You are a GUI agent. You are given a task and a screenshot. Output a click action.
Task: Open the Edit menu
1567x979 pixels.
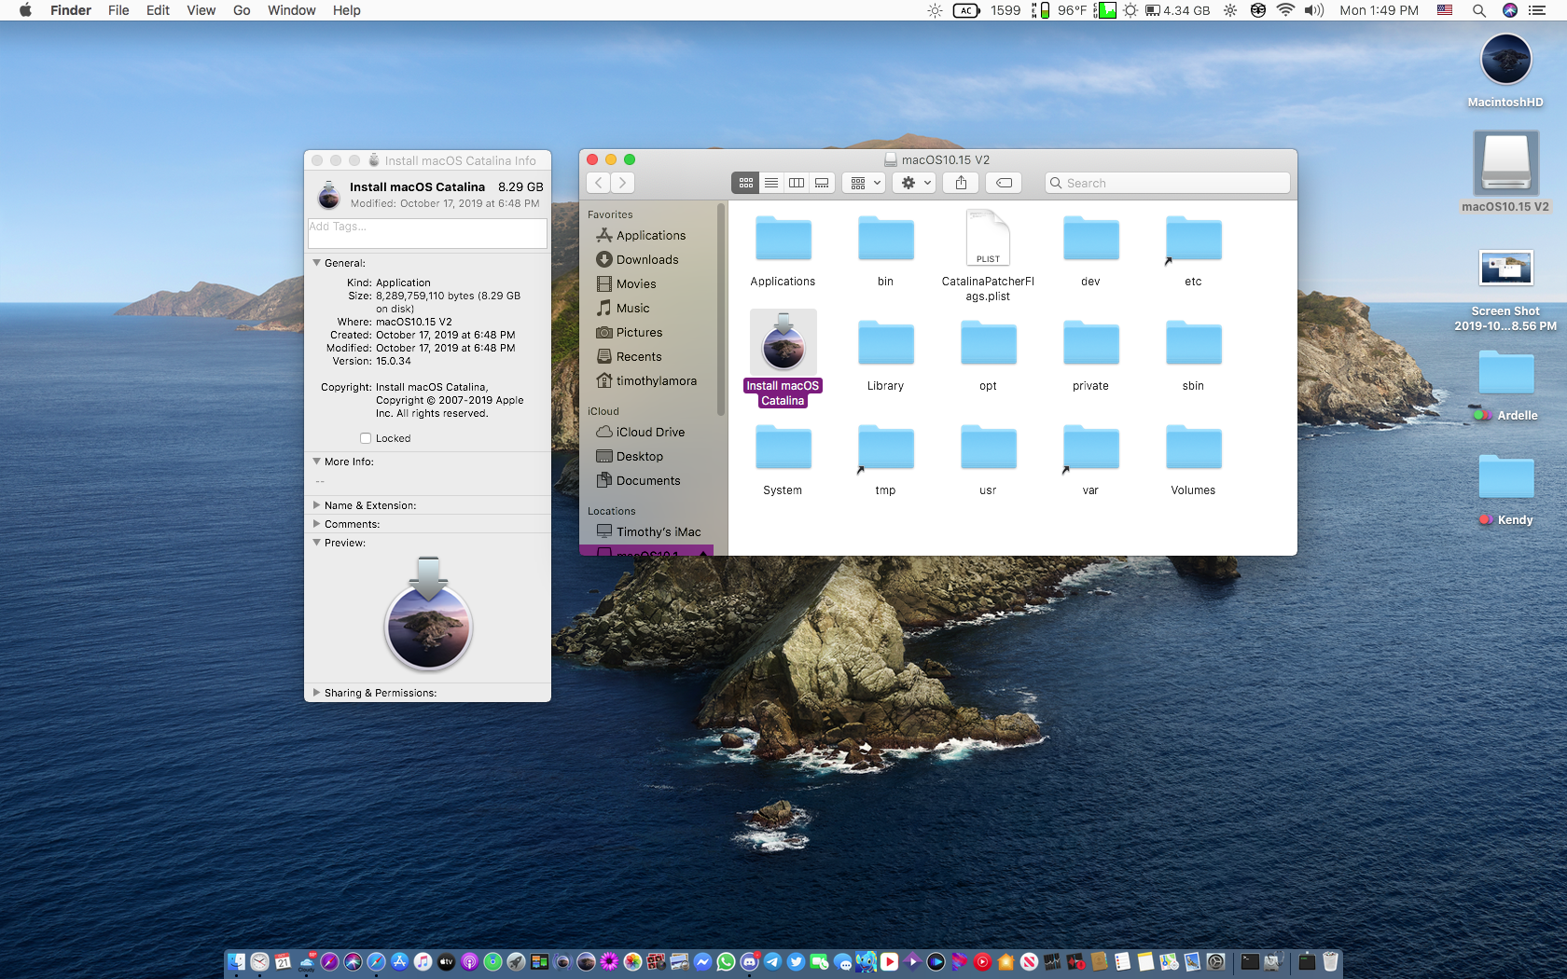click(x=158, y=10)
